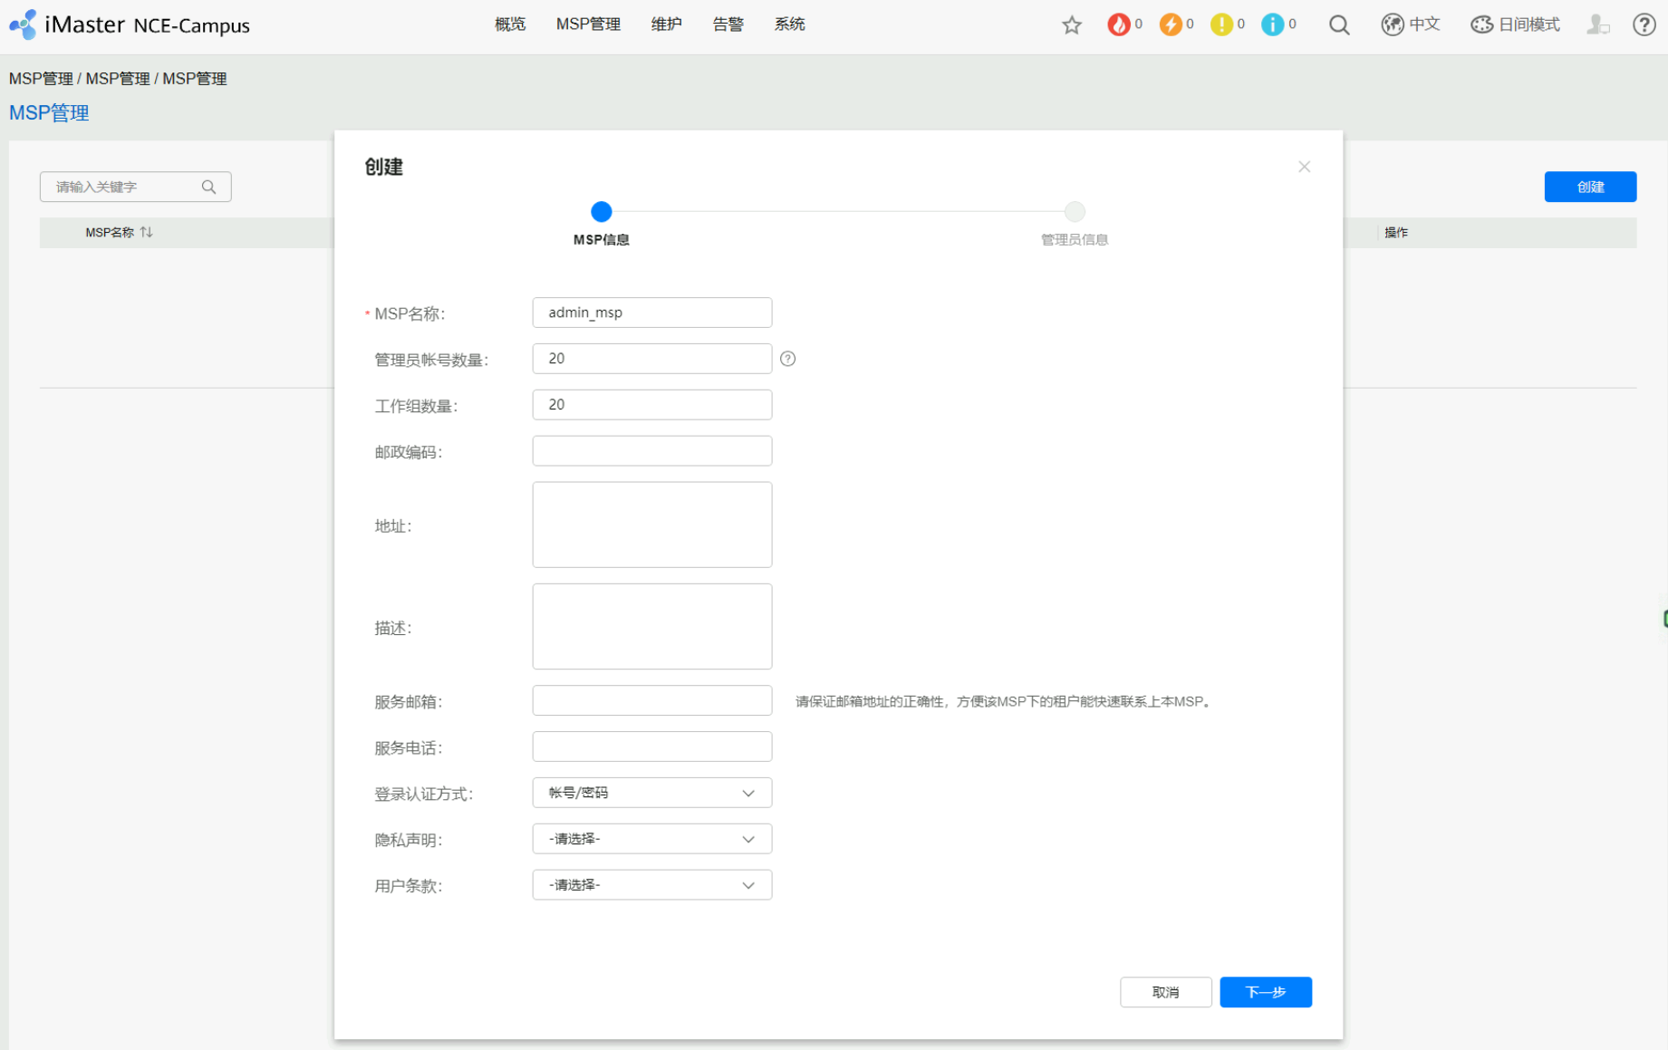The height and width of the screenshot is (1050, 1668).
Task: Open info alarms blue icon
Action: click(1272, 24)
